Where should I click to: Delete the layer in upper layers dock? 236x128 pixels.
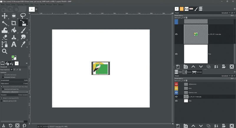(232, 66)
